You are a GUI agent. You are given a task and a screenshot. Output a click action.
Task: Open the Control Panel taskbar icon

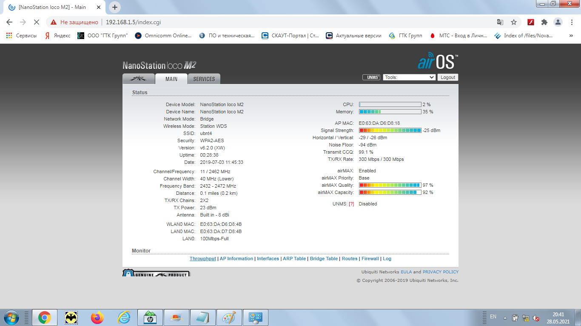pyautogui.click(x=256, y=318)
